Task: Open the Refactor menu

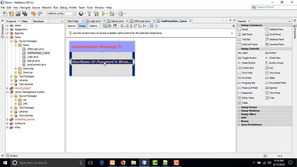Action: [47, 7]
